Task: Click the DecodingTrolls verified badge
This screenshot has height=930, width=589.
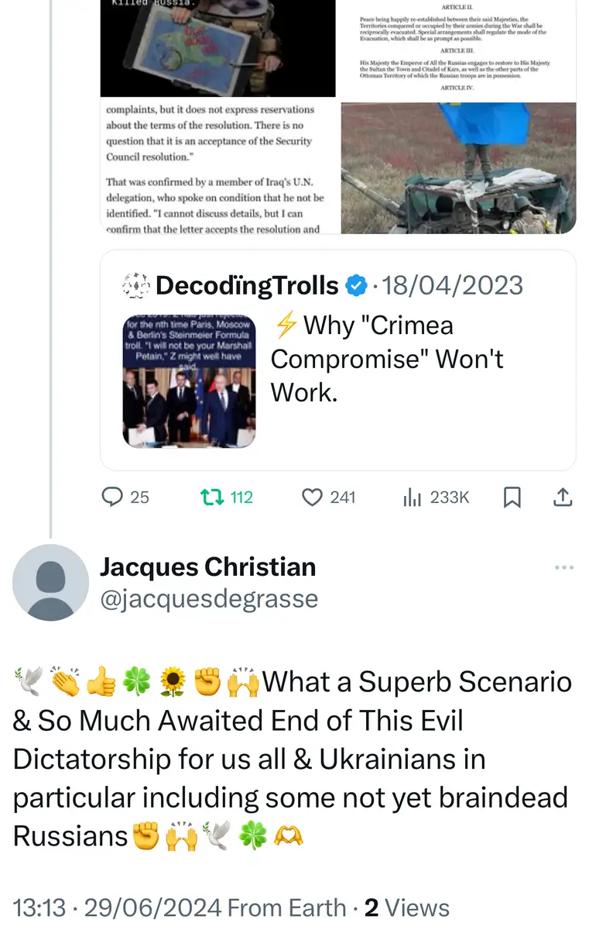Action: pos(355,286)
